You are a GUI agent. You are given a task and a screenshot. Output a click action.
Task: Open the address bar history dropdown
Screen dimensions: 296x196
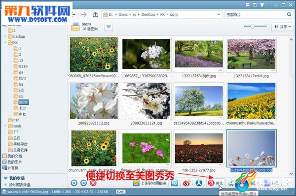(219, 14)
